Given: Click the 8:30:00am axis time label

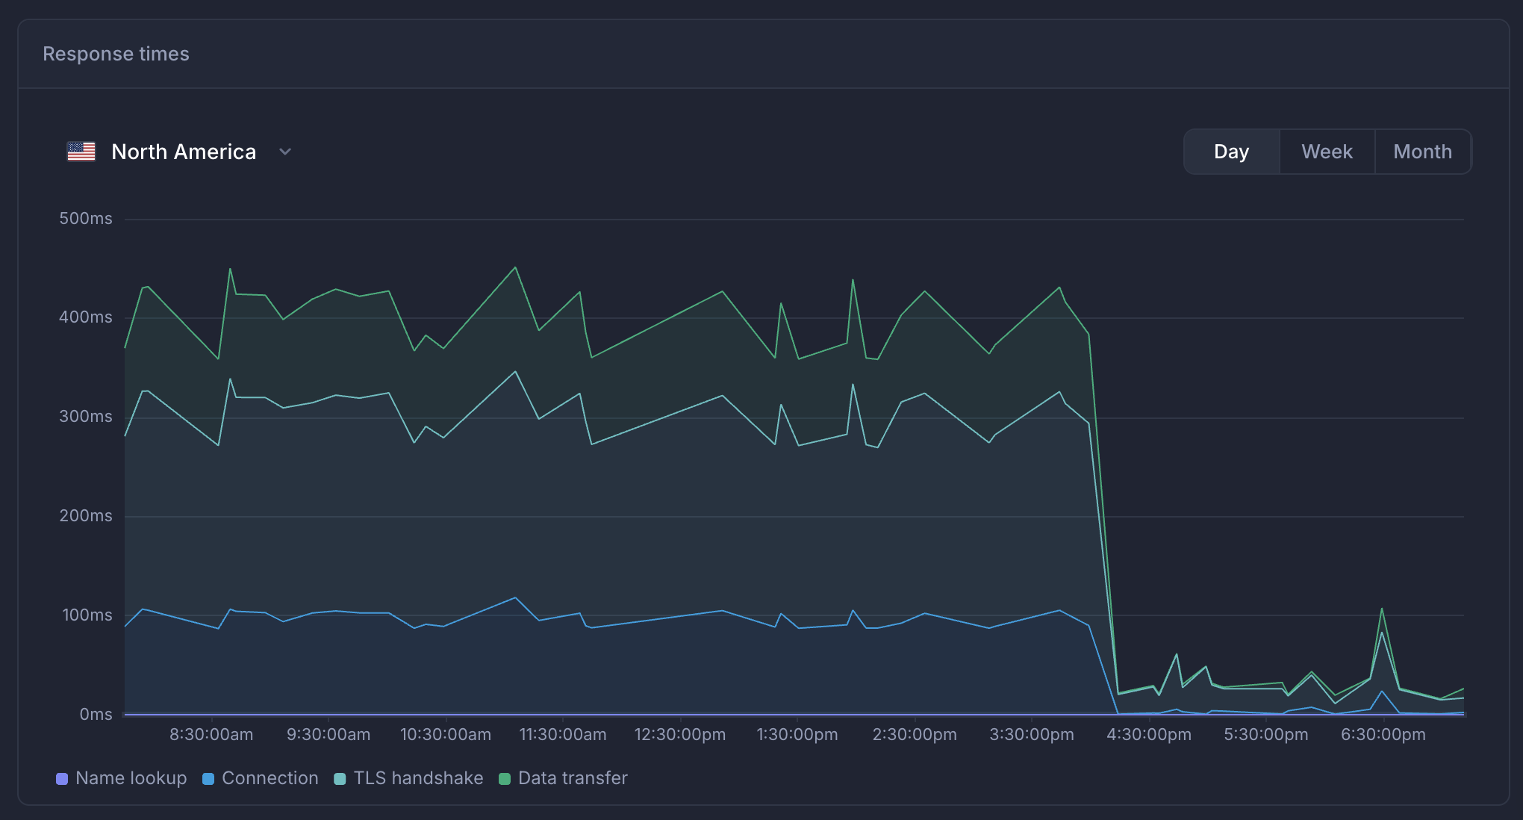Looking at the screenshot, I should click(211, 734).
